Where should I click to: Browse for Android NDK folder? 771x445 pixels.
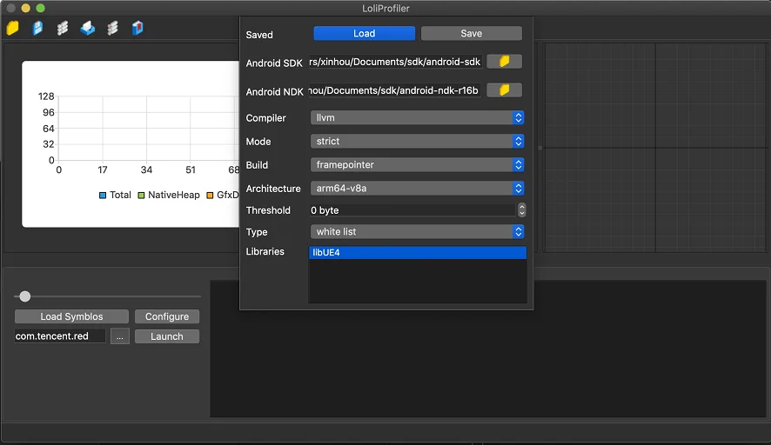click(504, 90)
